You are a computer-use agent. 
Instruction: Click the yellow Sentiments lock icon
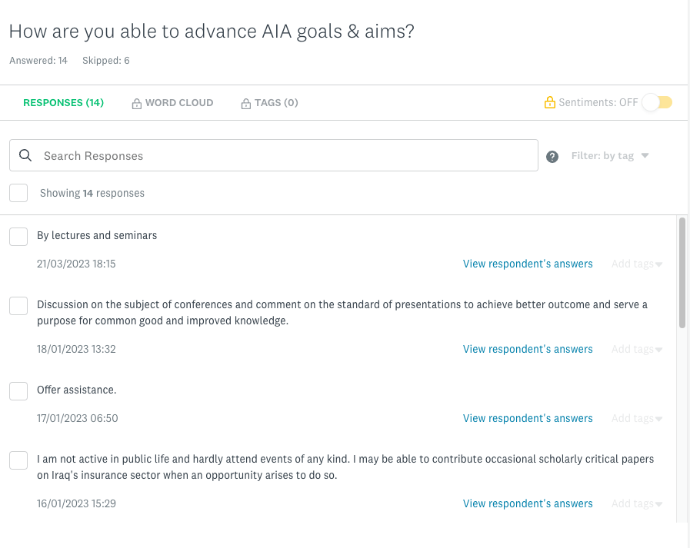tap(550, 102)
